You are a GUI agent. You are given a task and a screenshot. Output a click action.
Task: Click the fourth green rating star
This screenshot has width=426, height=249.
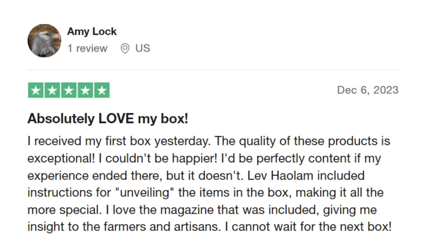click(x=85, y=90)
